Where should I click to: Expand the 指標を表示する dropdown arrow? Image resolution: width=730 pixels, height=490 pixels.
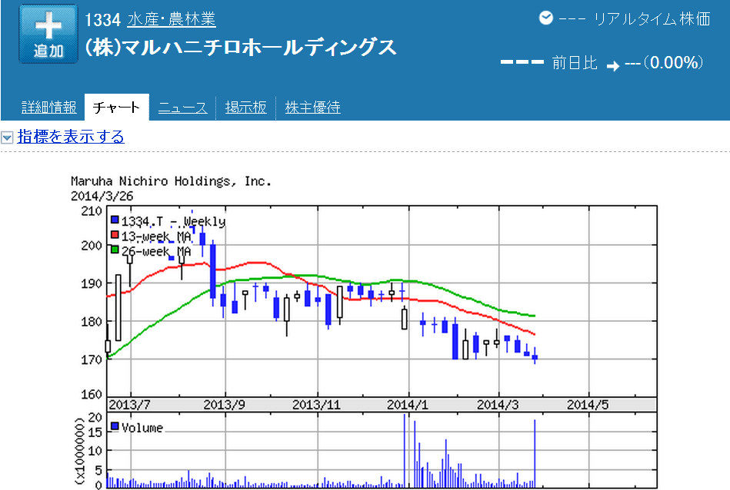click(7, 137)
